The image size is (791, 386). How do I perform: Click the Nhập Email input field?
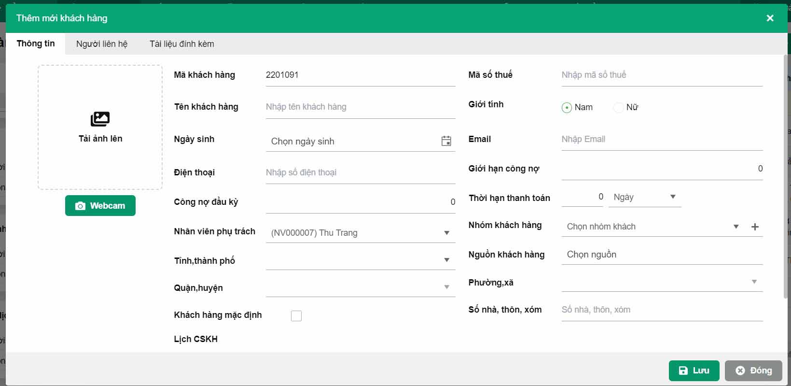pyautogui.click(x=661, y=139)
